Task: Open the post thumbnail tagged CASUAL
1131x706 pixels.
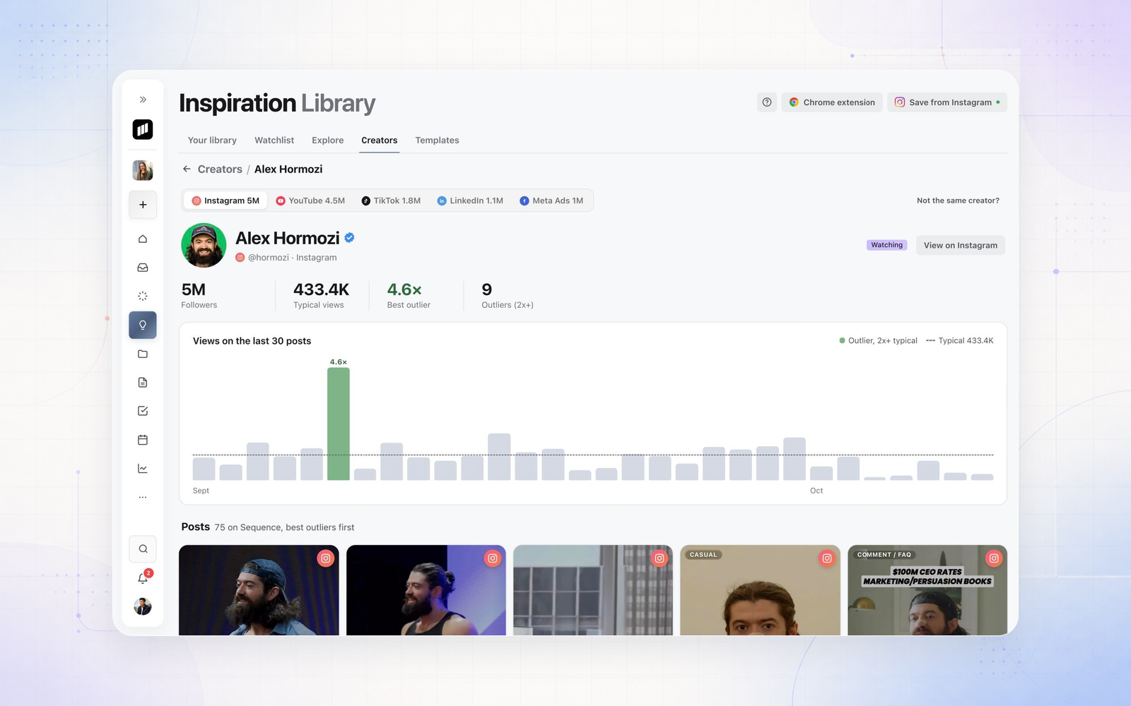Action: coord(760,590)
